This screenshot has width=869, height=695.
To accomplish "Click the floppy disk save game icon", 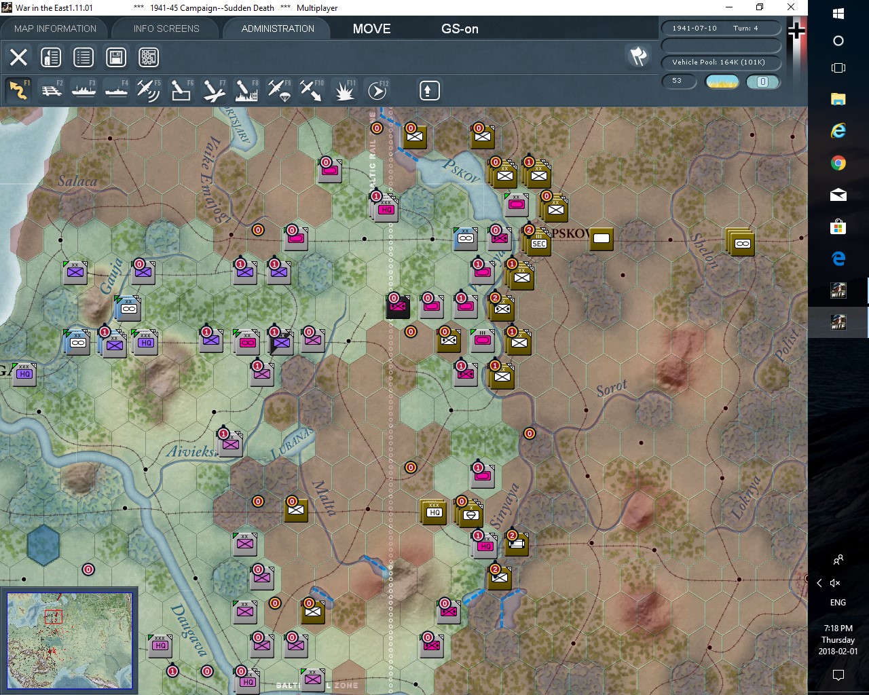I will (x=116, y=57).
